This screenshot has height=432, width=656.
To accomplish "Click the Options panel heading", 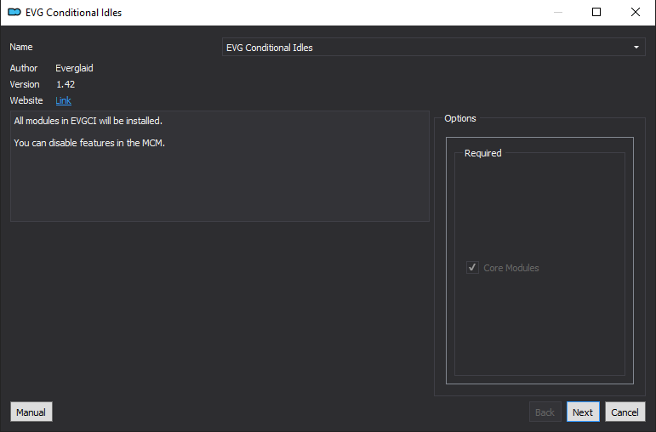I will 460,118.
